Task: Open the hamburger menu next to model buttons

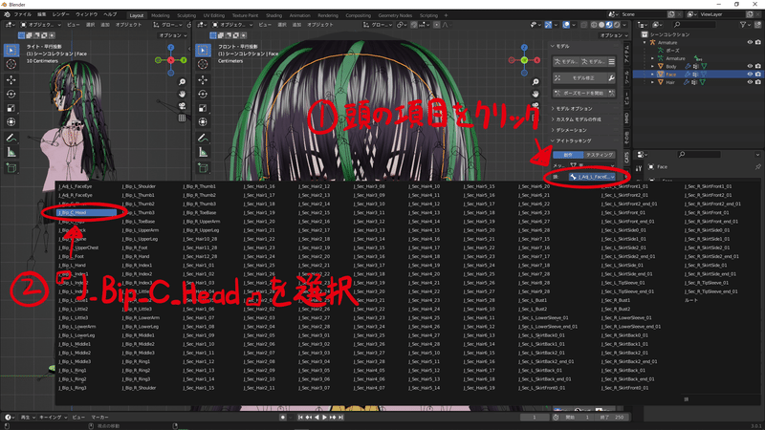Action: coord(611,62)
